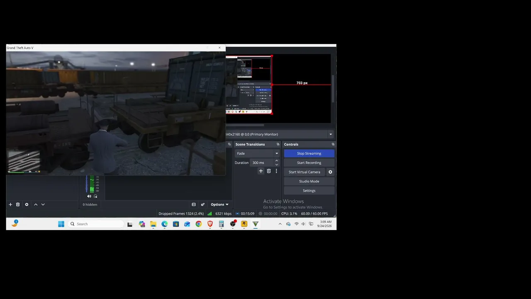Click Start Recording button
Screen dimensions: 531x299
tap(309, 163)
